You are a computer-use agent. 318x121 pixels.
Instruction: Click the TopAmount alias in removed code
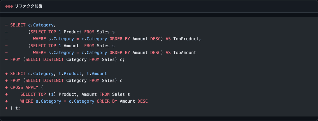[185, 53]
